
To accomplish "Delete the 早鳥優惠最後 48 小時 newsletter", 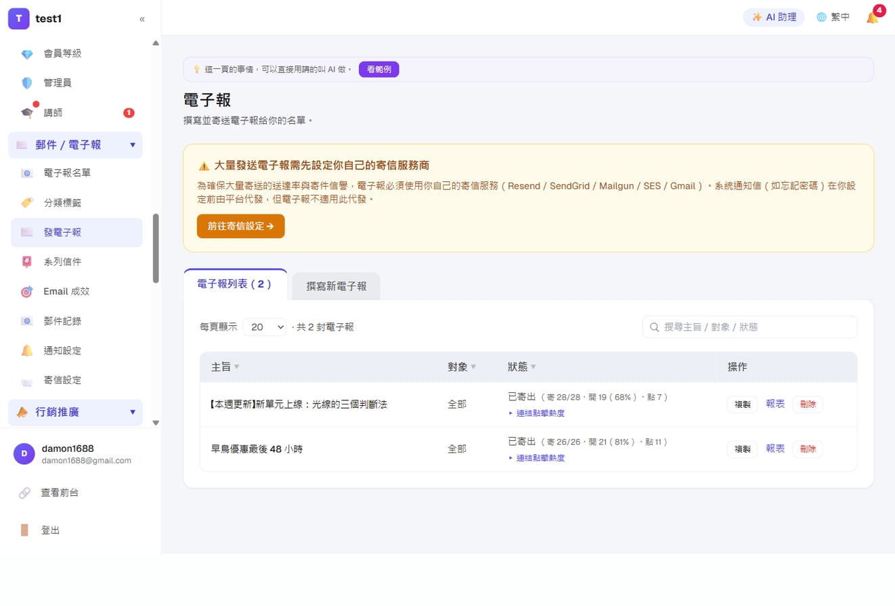I will pos(808,449).
